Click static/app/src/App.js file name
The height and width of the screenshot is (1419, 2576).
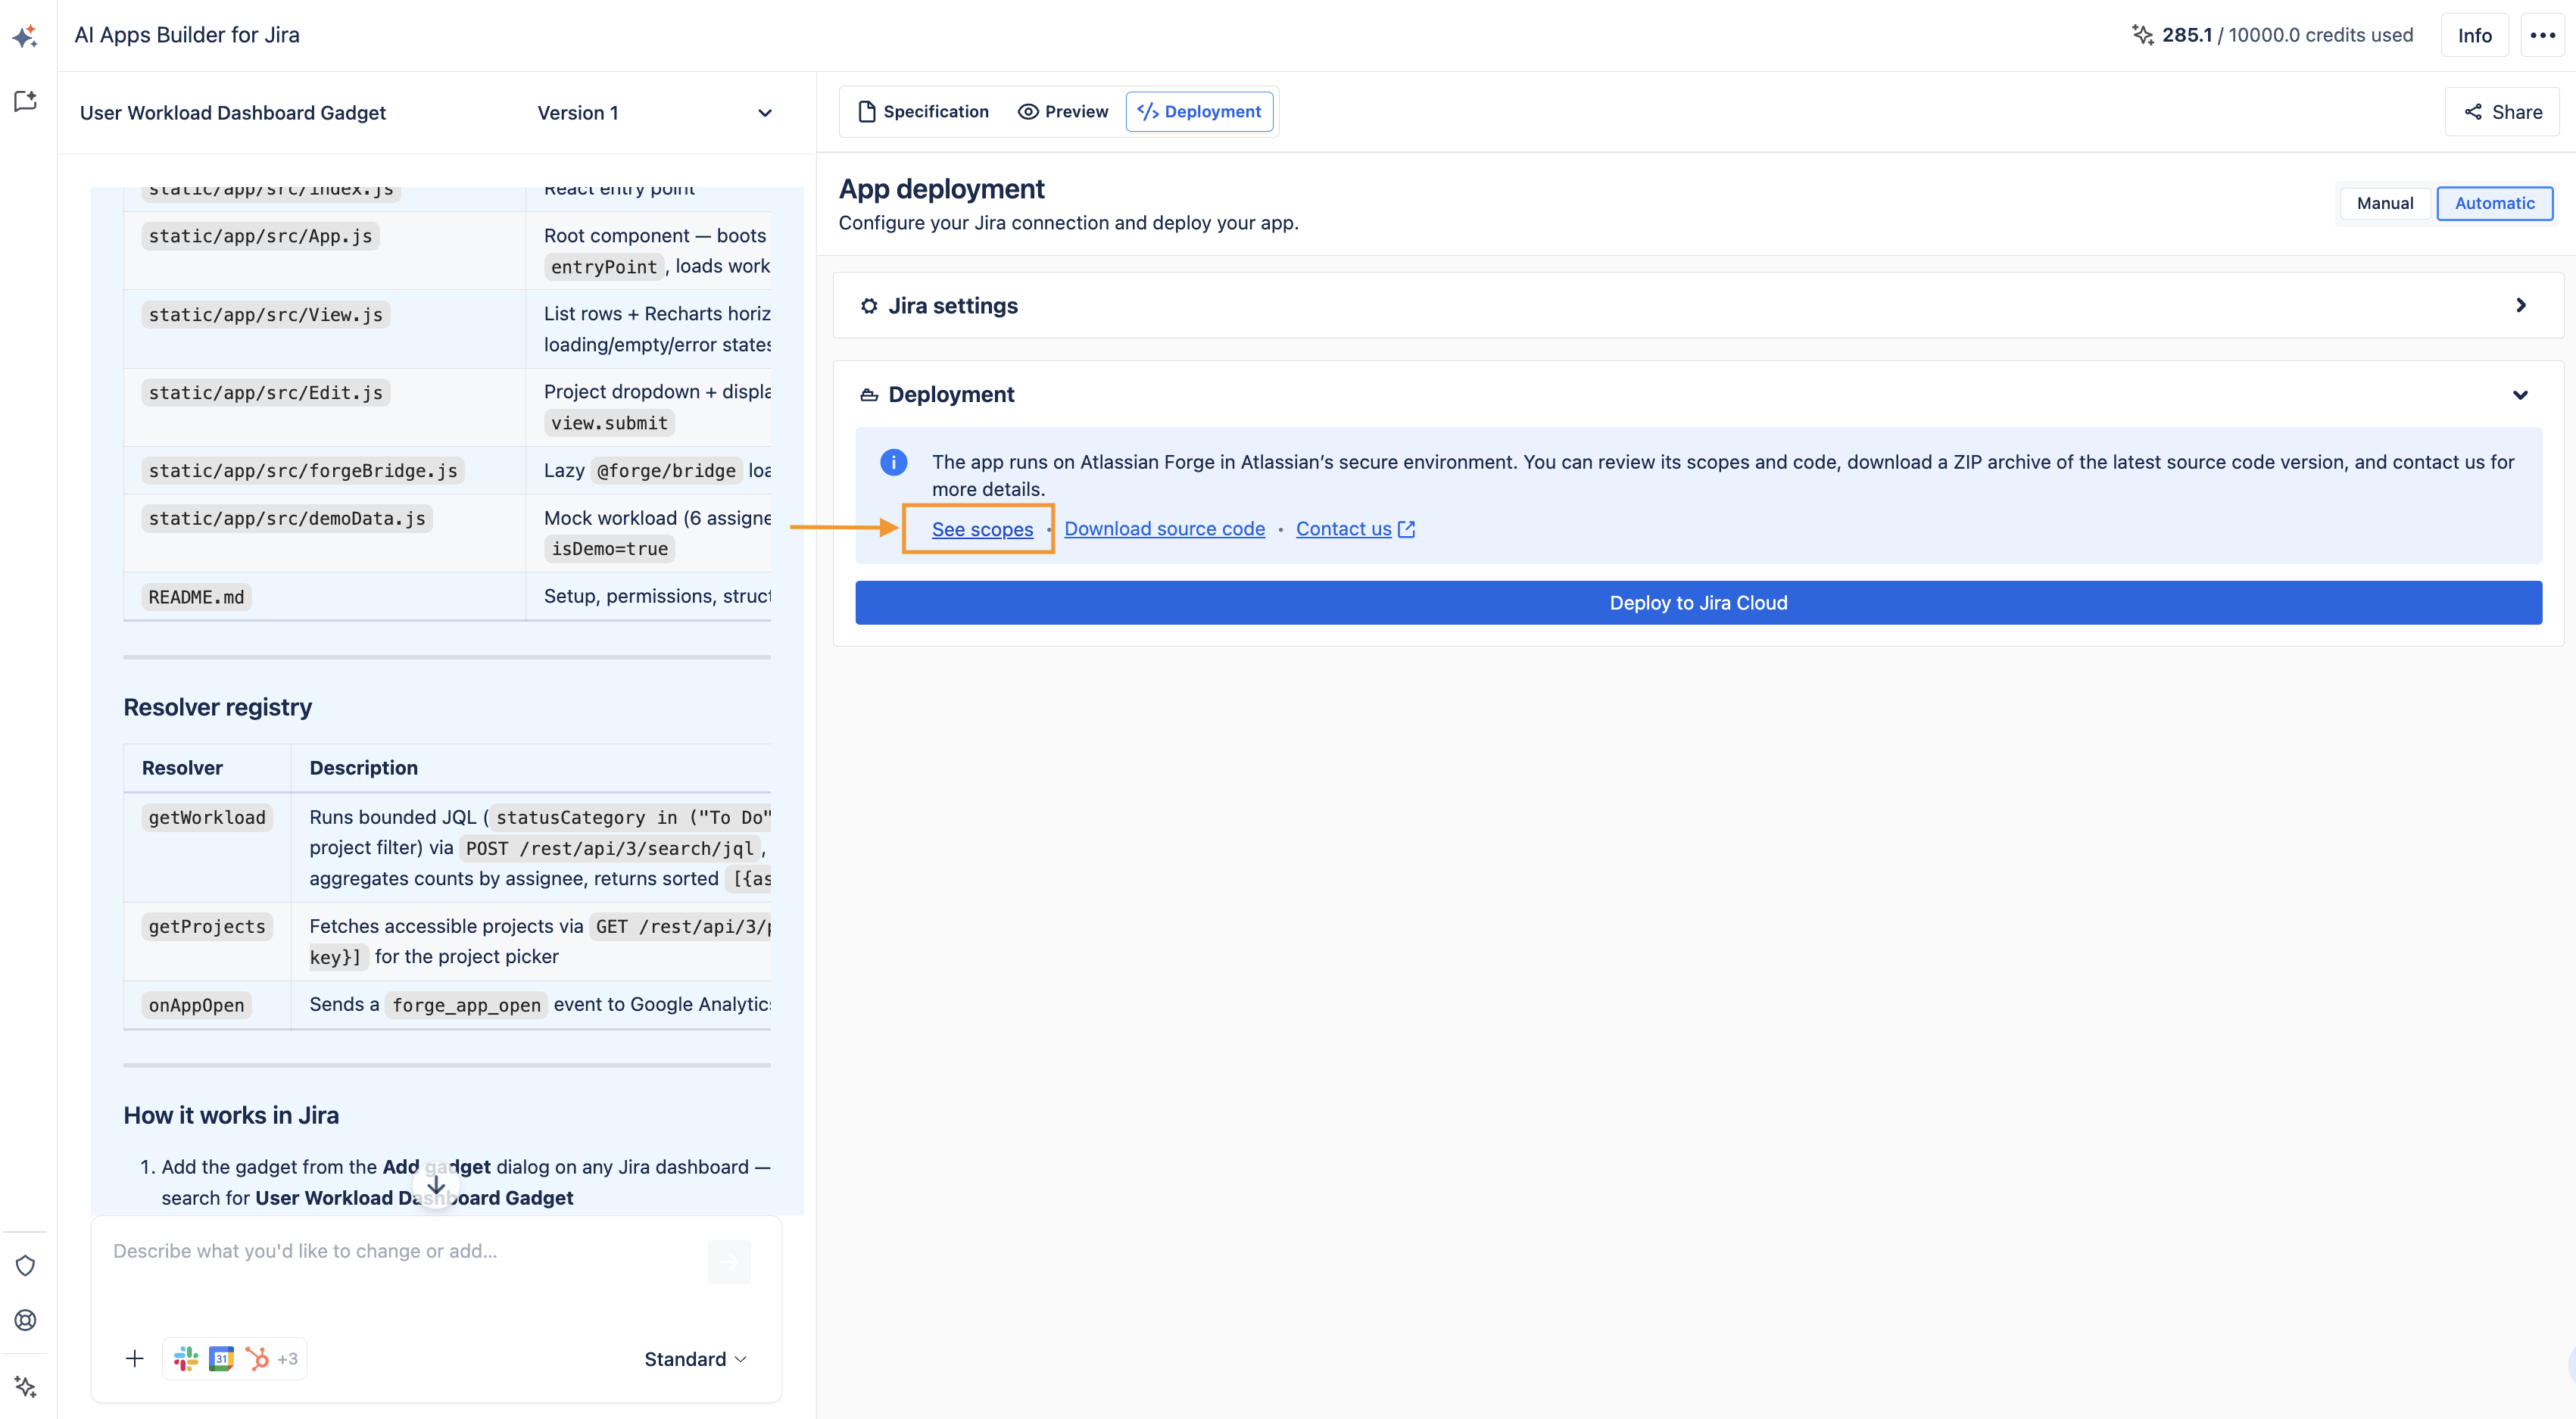click(x=260, y=236)
